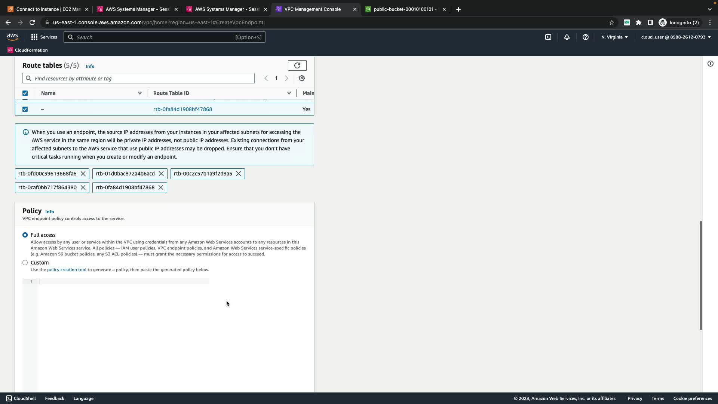Uncheck route table rtb-0fa84d1908bf47868 row

25,109
